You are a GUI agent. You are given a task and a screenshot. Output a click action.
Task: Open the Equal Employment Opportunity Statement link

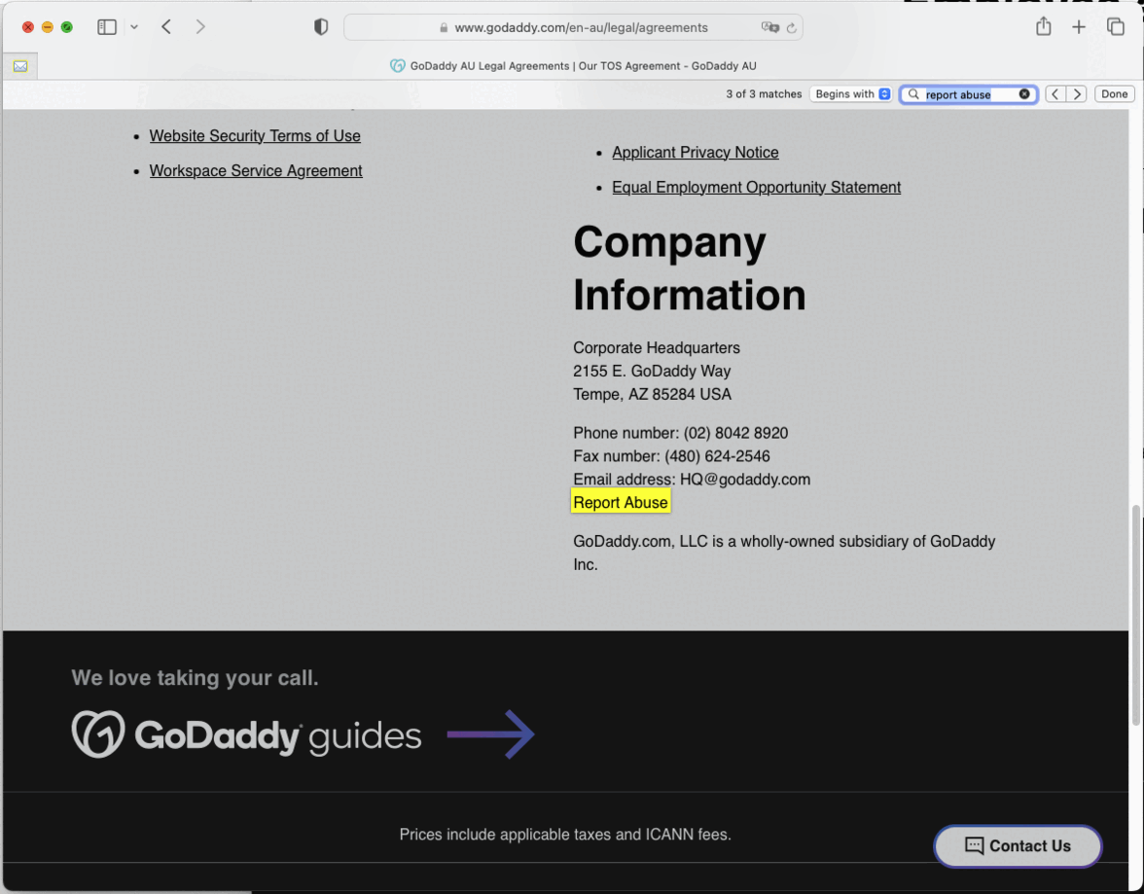(x=756, y=187)
